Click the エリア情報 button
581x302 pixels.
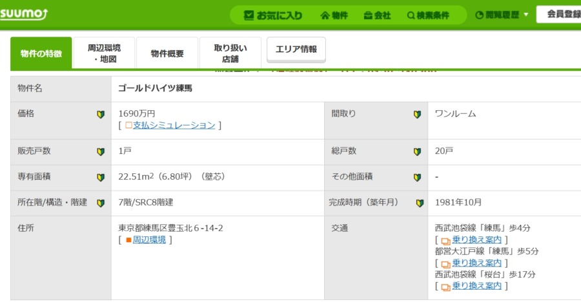click(296, 50)
